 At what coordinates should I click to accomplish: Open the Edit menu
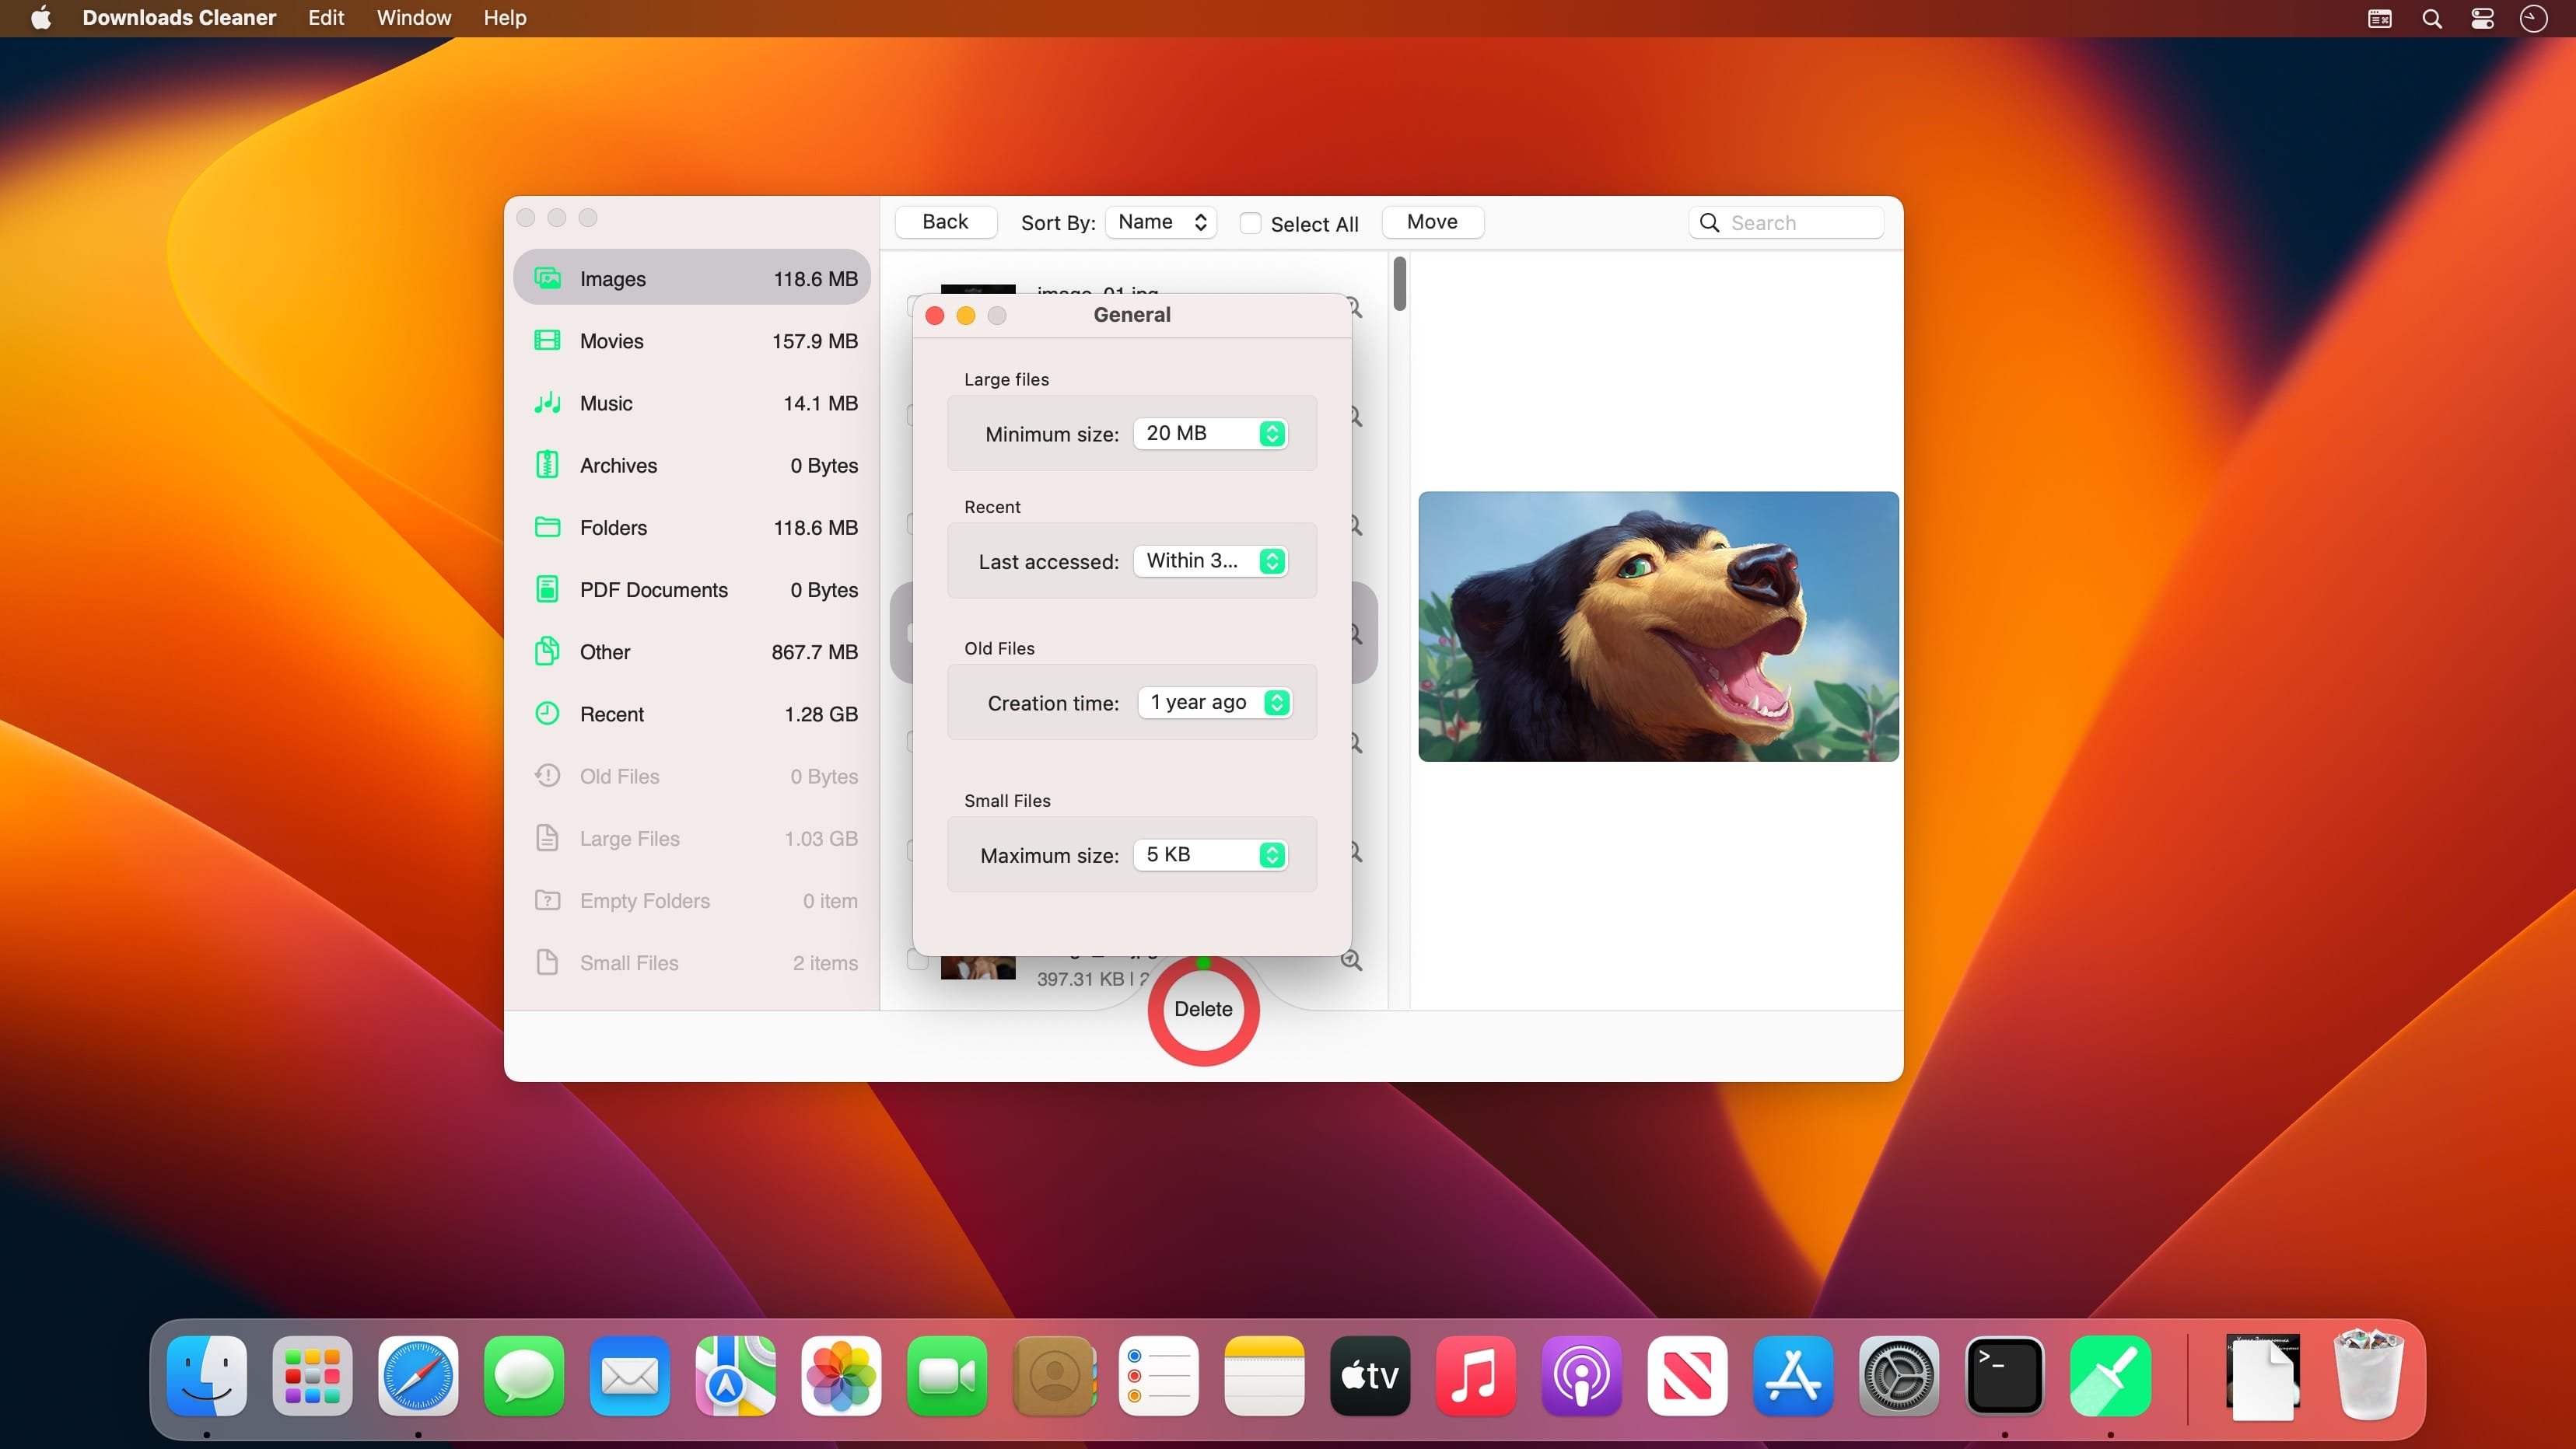(x=326, y=18)
